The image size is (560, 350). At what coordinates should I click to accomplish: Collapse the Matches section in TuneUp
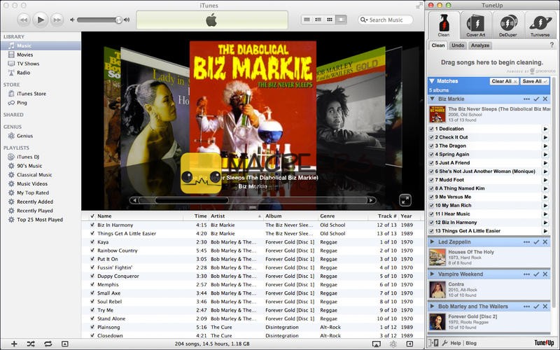point(432,81)
